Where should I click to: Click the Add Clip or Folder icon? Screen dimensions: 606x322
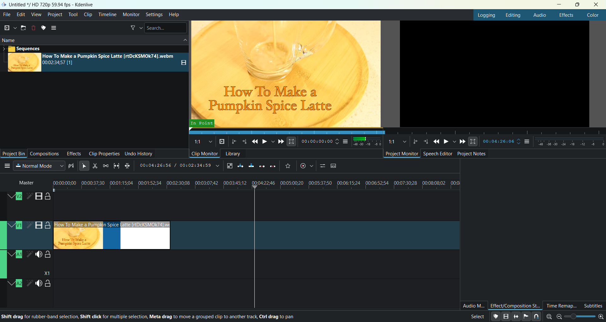tap(7, 28)
